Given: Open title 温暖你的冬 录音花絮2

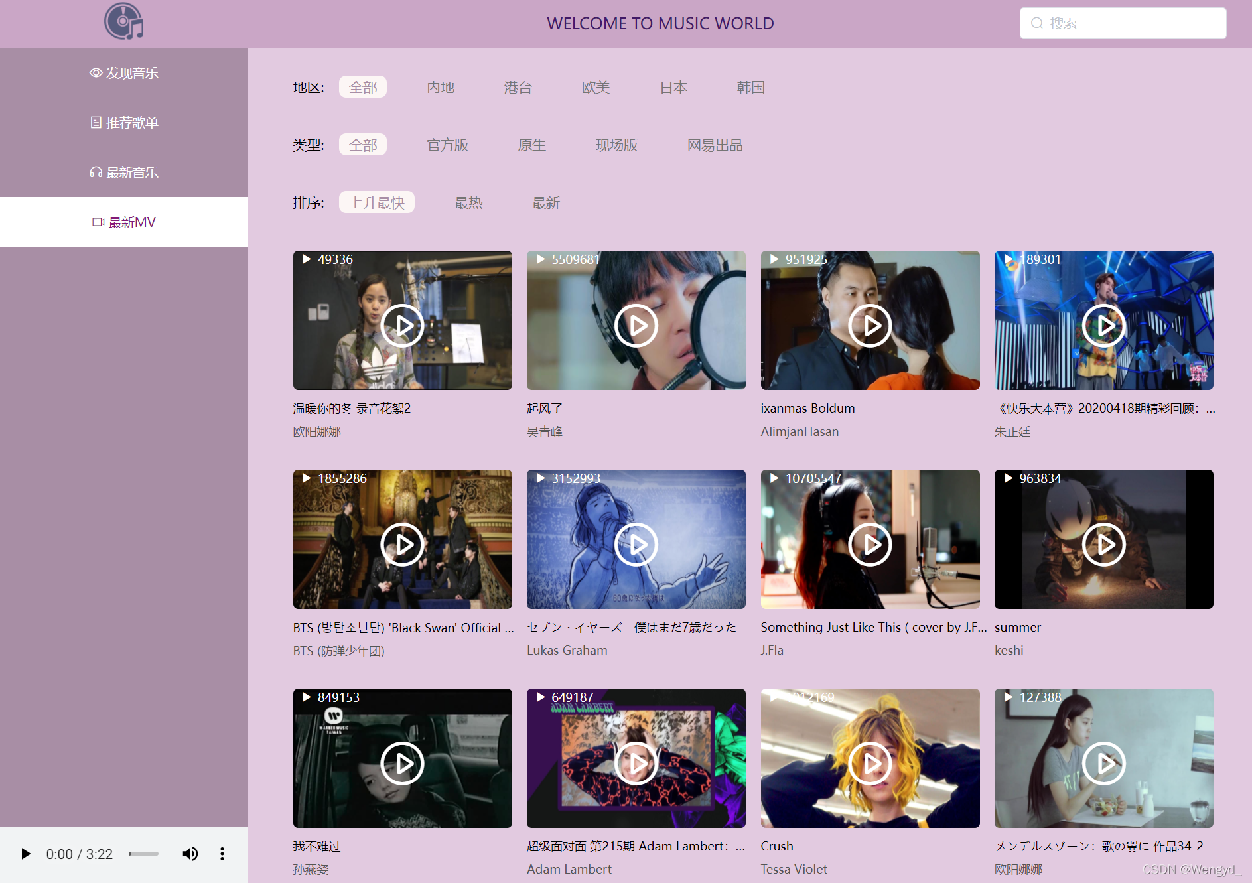Looking at the screenshot, I should [x=352, y=409].
